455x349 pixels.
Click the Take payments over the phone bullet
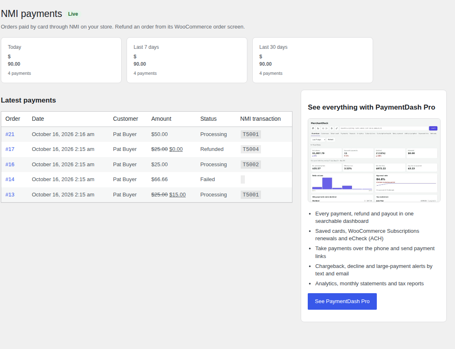point(375,252)
